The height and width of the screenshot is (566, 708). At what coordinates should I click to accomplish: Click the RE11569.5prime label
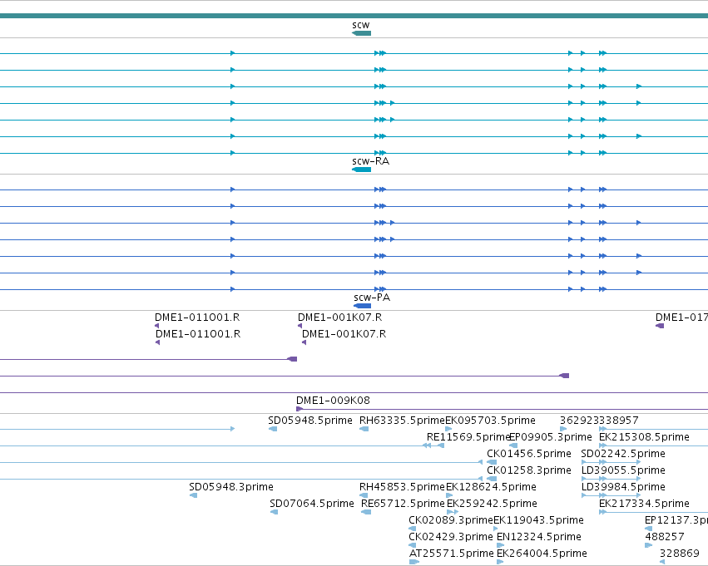click(468, 437)
